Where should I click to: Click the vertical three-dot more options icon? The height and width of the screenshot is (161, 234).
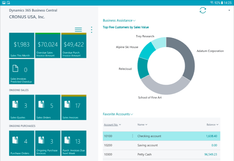pyautogui.click(x=92, y=30)
